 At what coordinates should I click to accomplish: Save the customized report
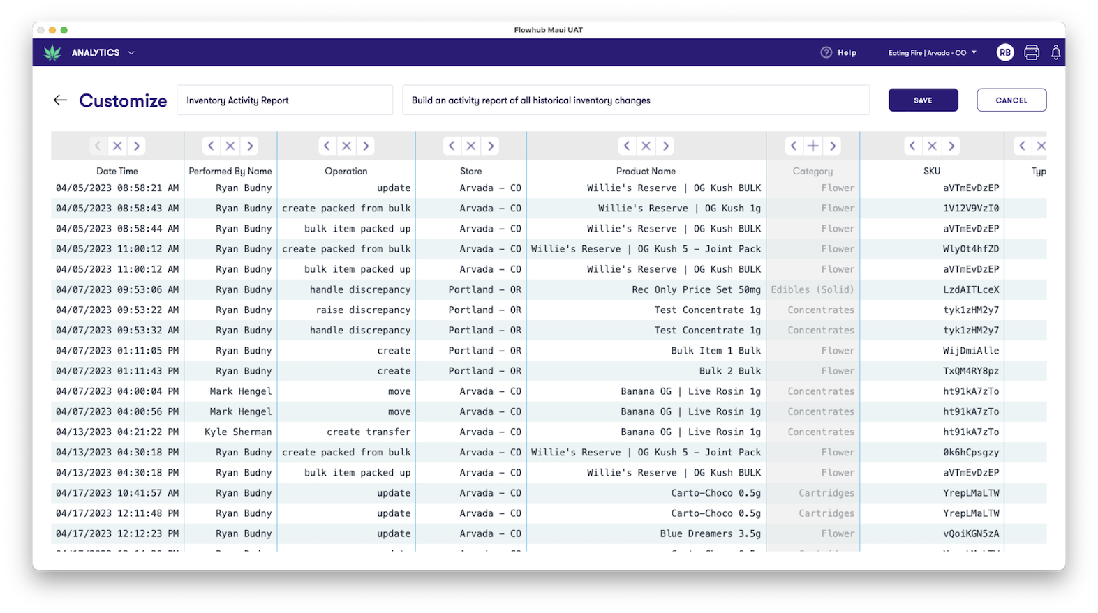click(923, 100)
